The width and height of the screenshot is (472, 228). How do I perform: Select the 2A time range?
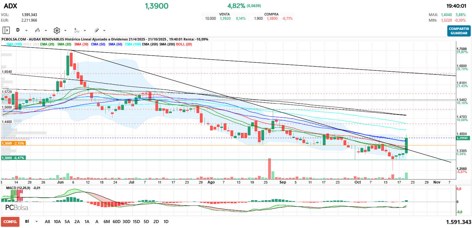click(x=77, y=222)
